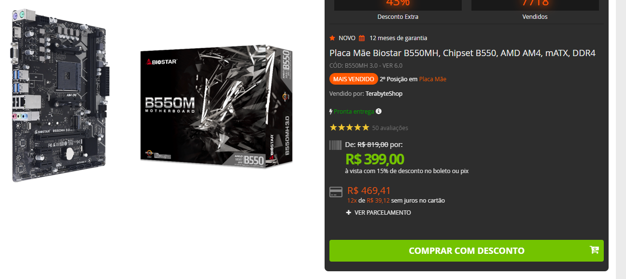Viewport: 626px width, 279px height.
Task: Click the five-star rating stars
Action: (349, 128)
